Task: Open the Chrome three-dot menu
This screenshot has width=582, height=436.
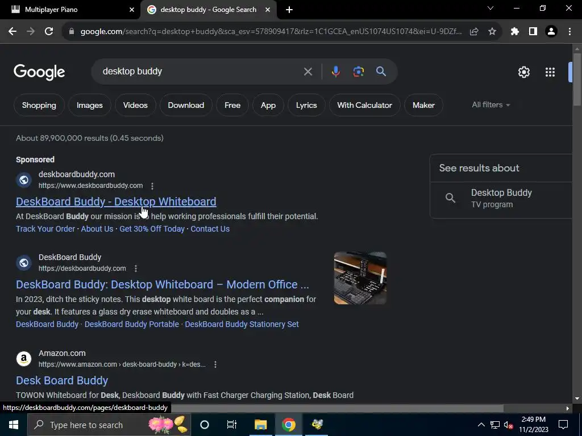Action: coord(569,32)
